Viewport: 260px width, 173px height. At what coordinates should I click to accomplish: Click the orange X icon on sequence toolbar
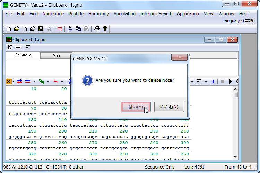[9, 81]
